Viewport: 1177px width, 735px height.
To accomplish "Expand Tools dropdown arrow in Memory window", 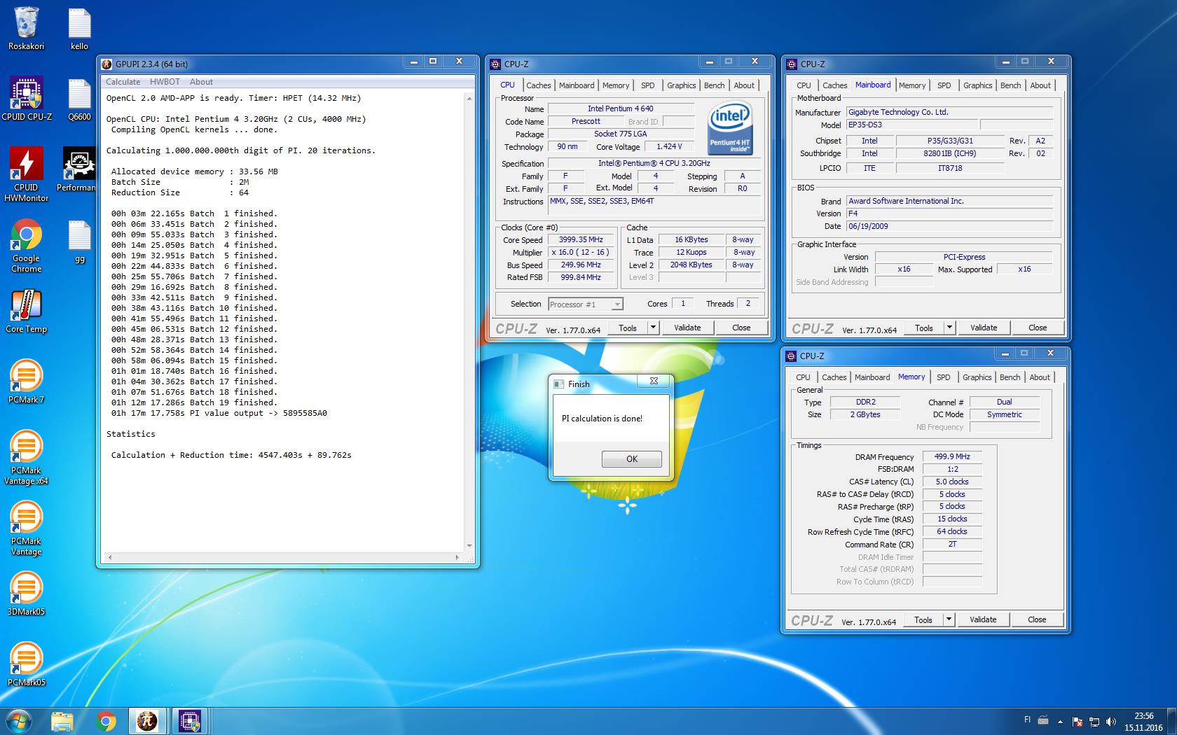I will pyautogui.click(x=949, y=619).
